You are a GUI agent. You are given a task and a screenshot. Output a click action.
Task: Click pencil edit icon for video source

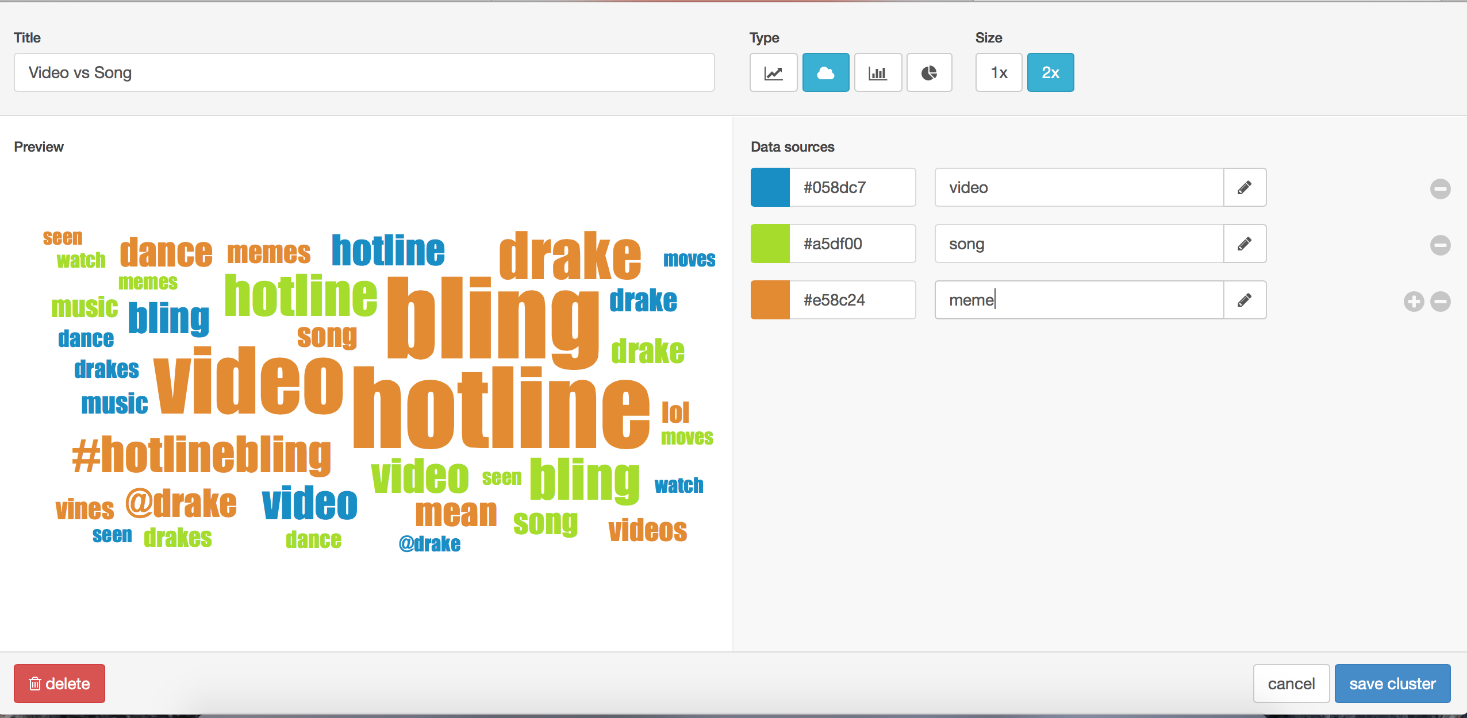click(x=1245, y=187)
